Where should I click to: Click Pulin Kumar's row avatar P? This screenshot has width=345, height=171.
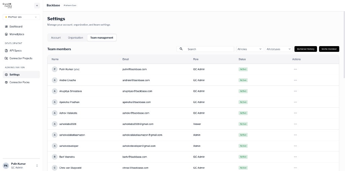(55, 69)
